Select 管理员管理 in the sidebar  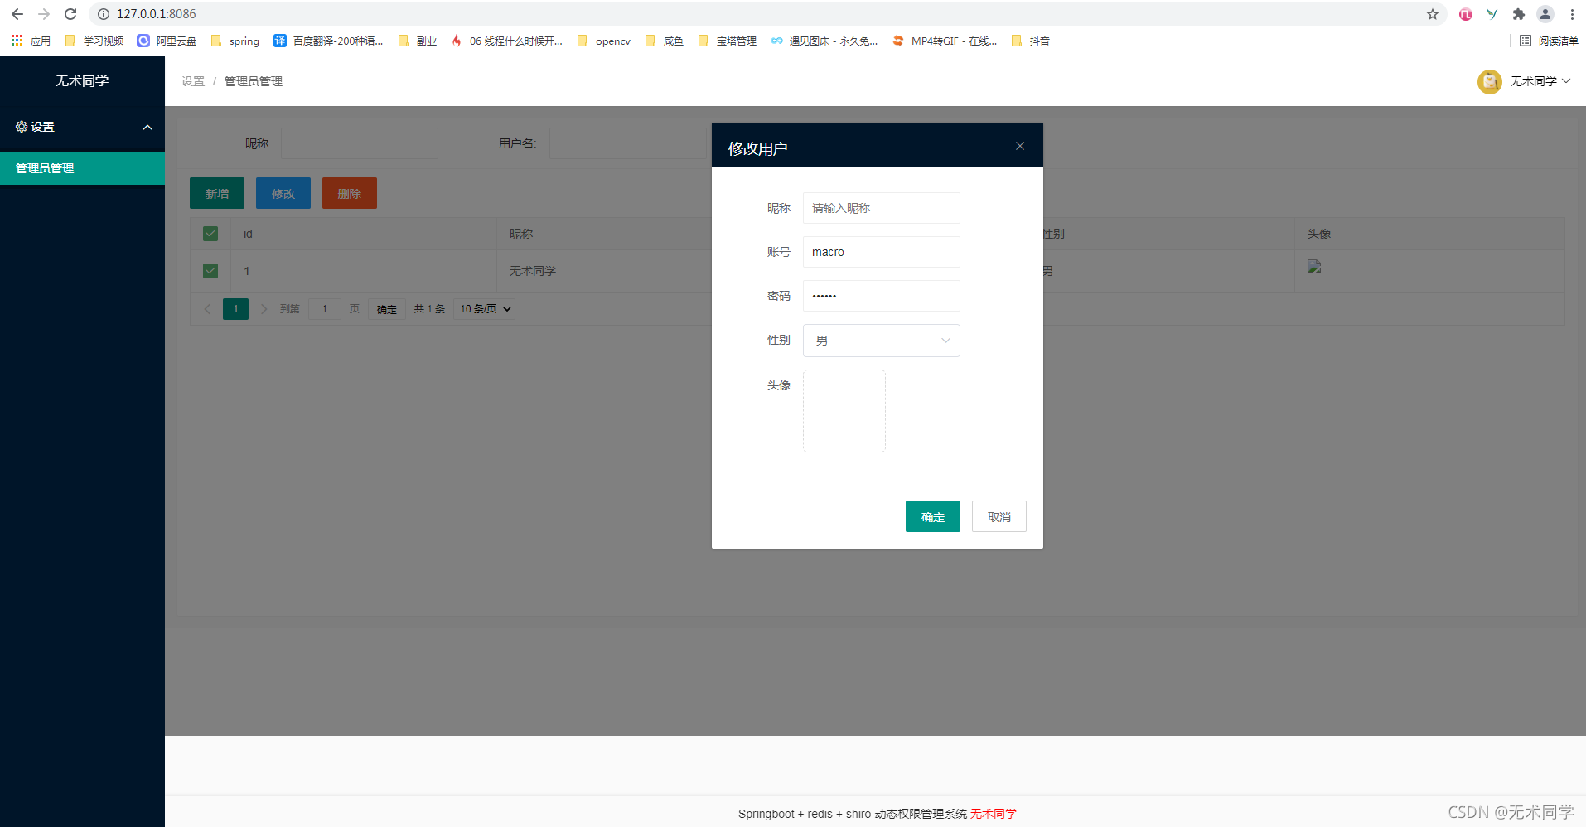(82, 168)
